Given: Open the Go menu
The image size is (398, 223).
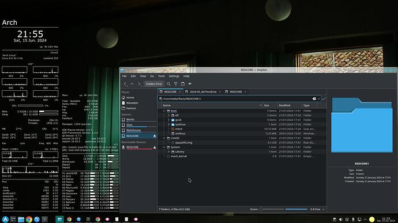Looking at the screenshot, I should click(152, 76).
